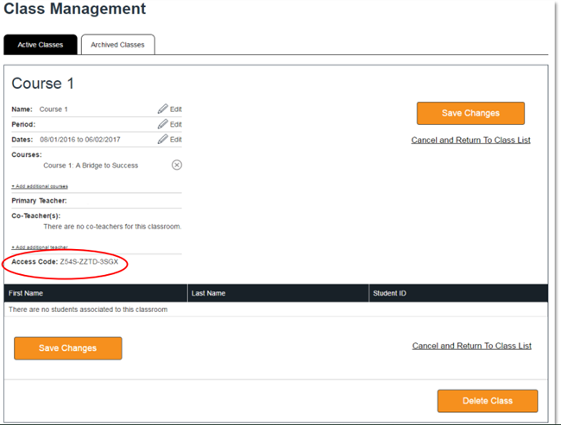Click the Add additional teacher link

40,247
